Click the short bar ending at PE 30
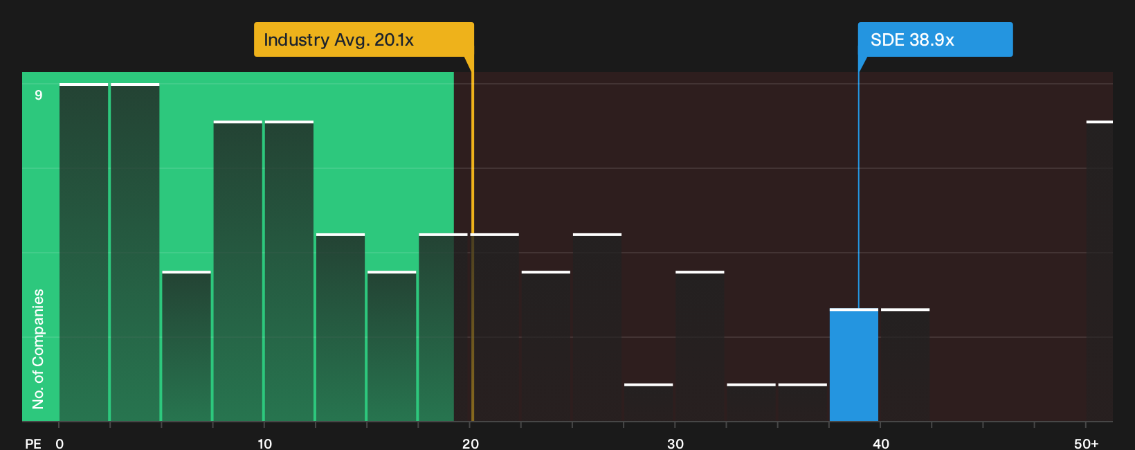Screen dimensions: 1135x450 (x=648, y=402)
